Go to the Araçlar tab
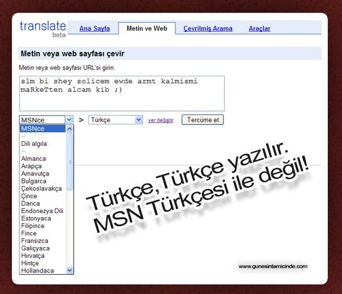 [259, 28]
